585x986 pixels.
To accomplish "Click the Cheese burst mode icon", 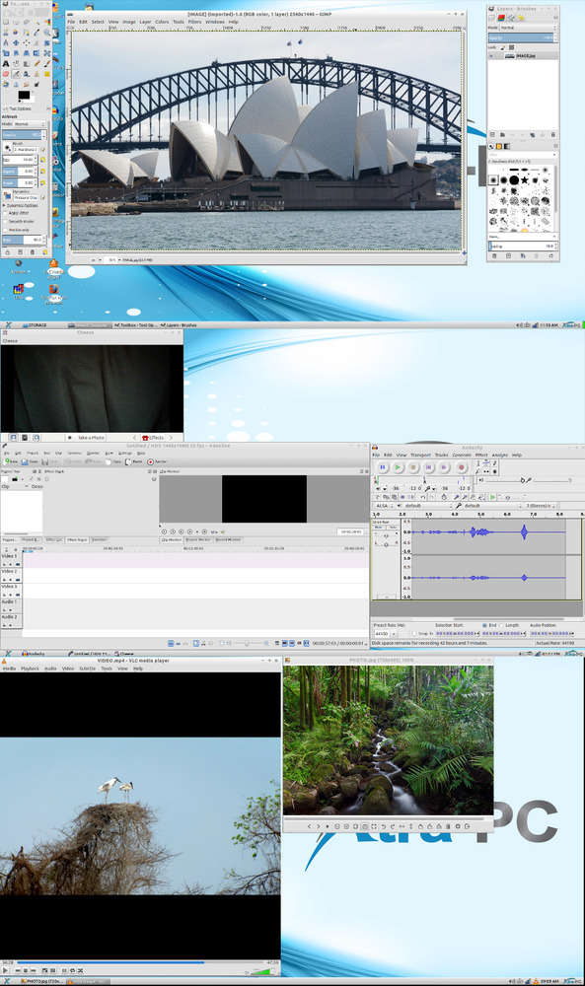I will coord(37,437).
